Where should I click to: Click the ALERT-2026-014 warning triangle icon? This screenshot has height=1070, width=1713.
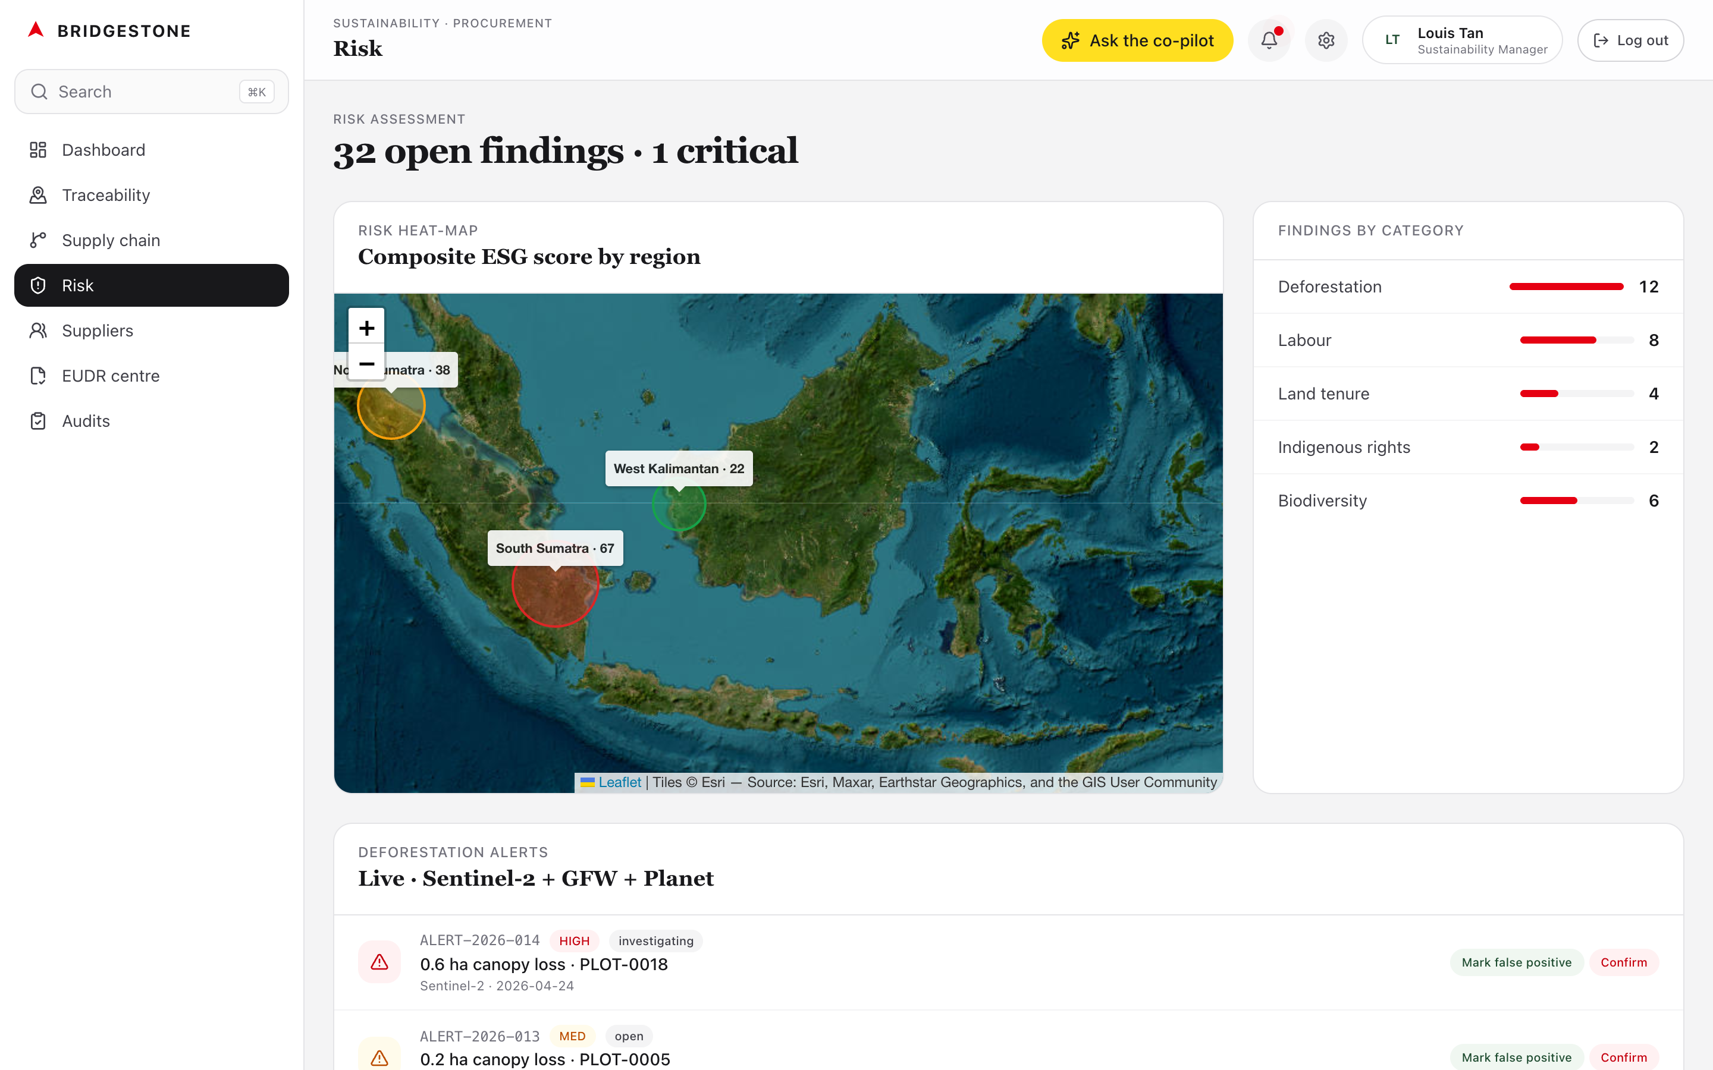click(379, 962)
